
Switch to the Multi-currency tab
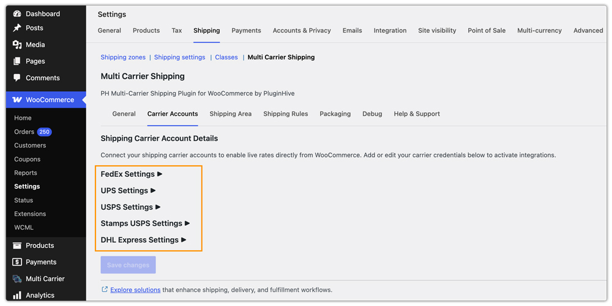click(x=539, y=31)
